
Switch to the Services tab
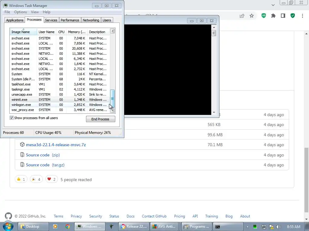pyautogui.click(x=51, y=20)
